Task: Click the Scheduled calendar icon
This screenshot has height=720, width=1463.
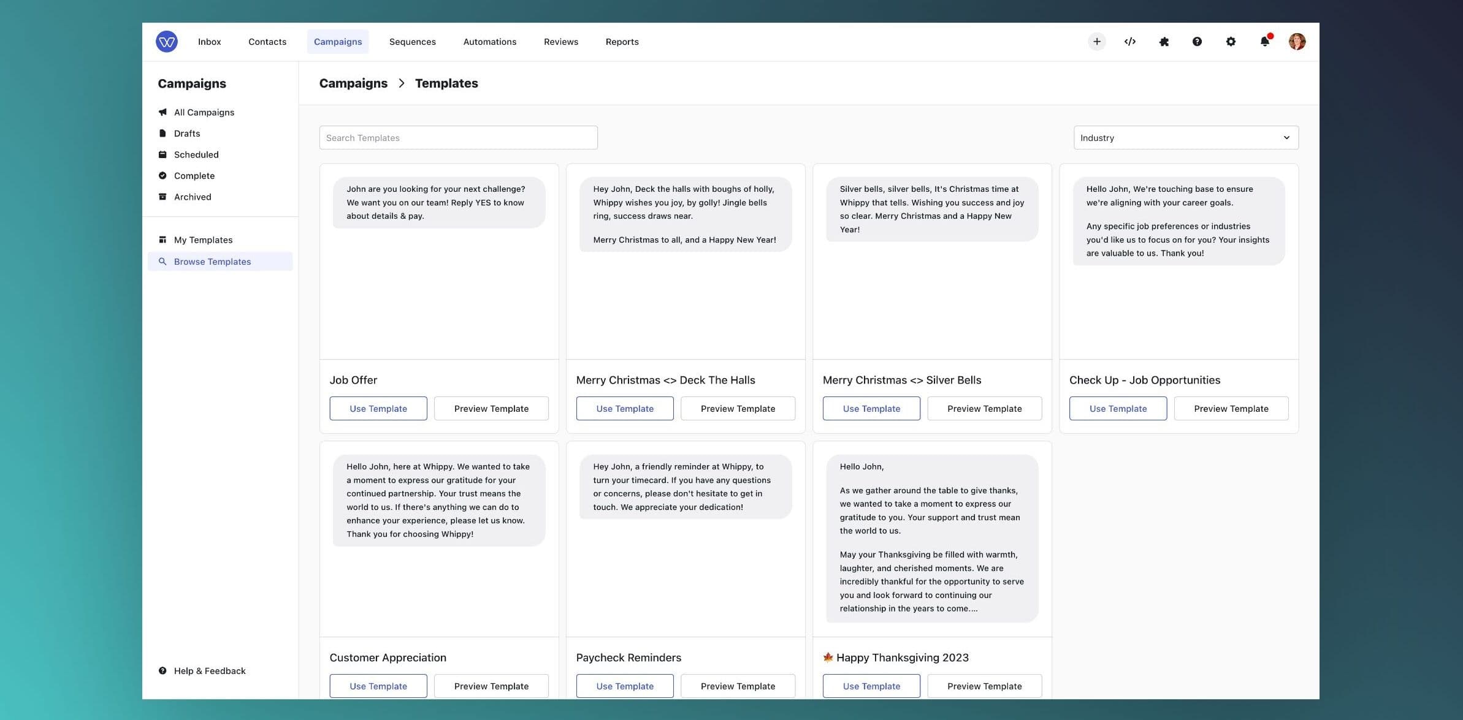Action: [x=162, y=154]
